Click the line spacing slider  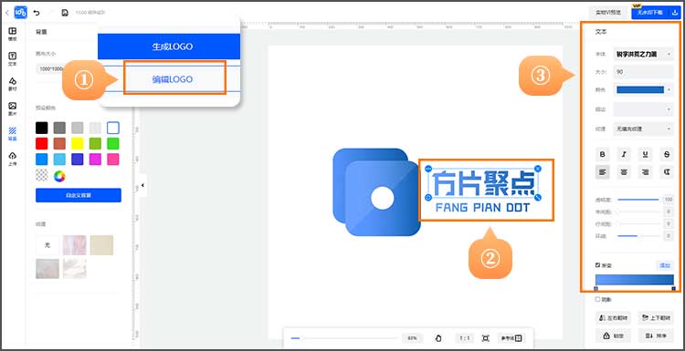638,223
